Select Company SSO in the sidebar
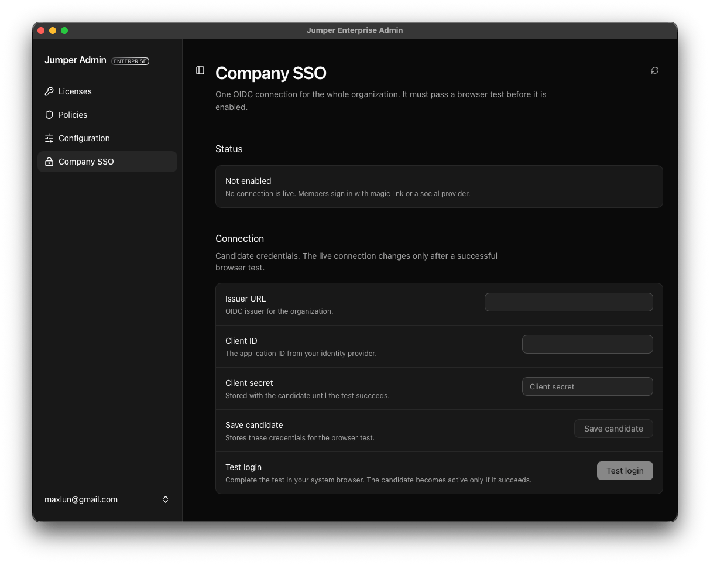710x565 pixels. click(107, 162)
